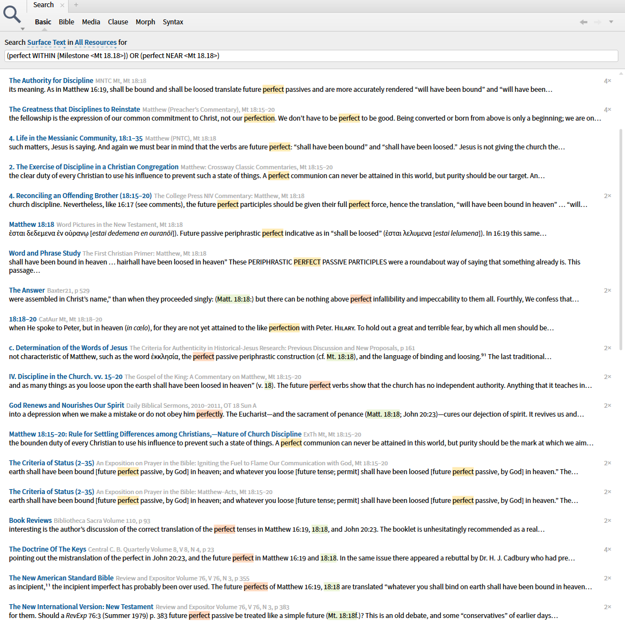Expand 2× hits for The New American Standard Bible
The image size is (625, 623).
(x=607, y=578)
